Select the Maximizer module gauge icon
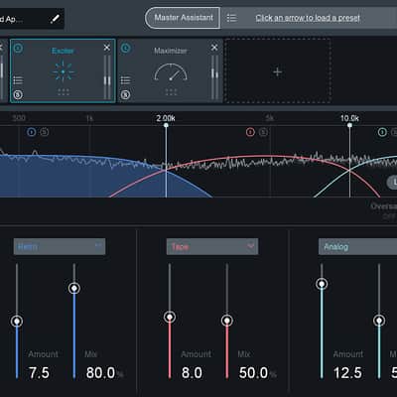The height and width of the screenshot is (397, 397). pos(171,72)
